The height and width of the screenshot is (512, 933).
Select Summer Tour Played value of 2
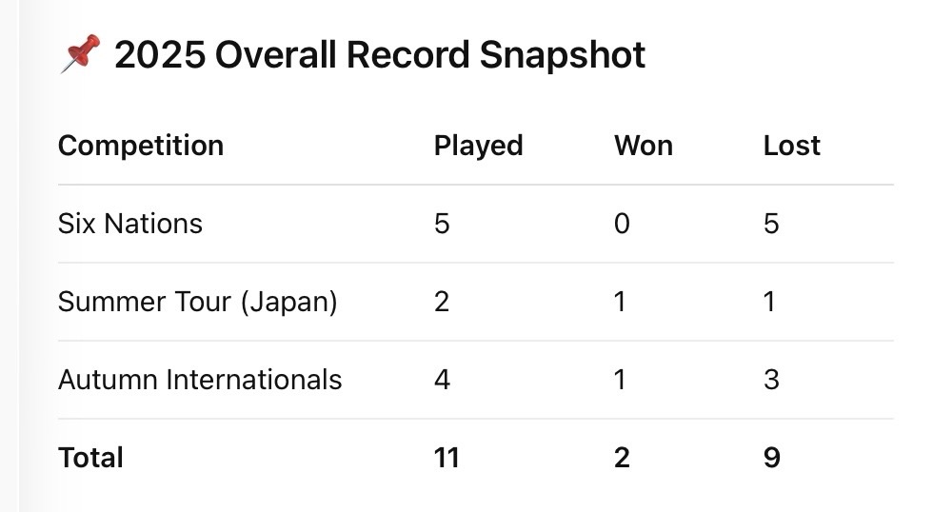click(442, 302)
